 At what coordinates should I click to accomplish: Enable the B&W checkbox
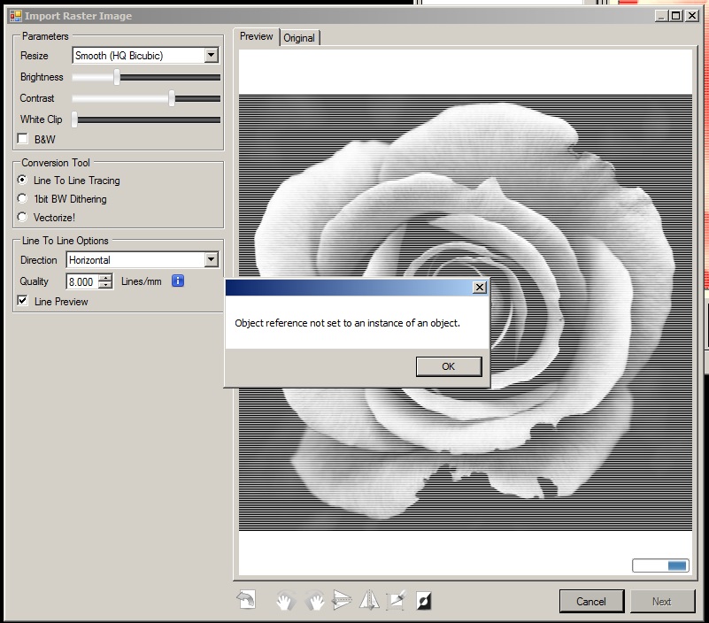[23, 139]
